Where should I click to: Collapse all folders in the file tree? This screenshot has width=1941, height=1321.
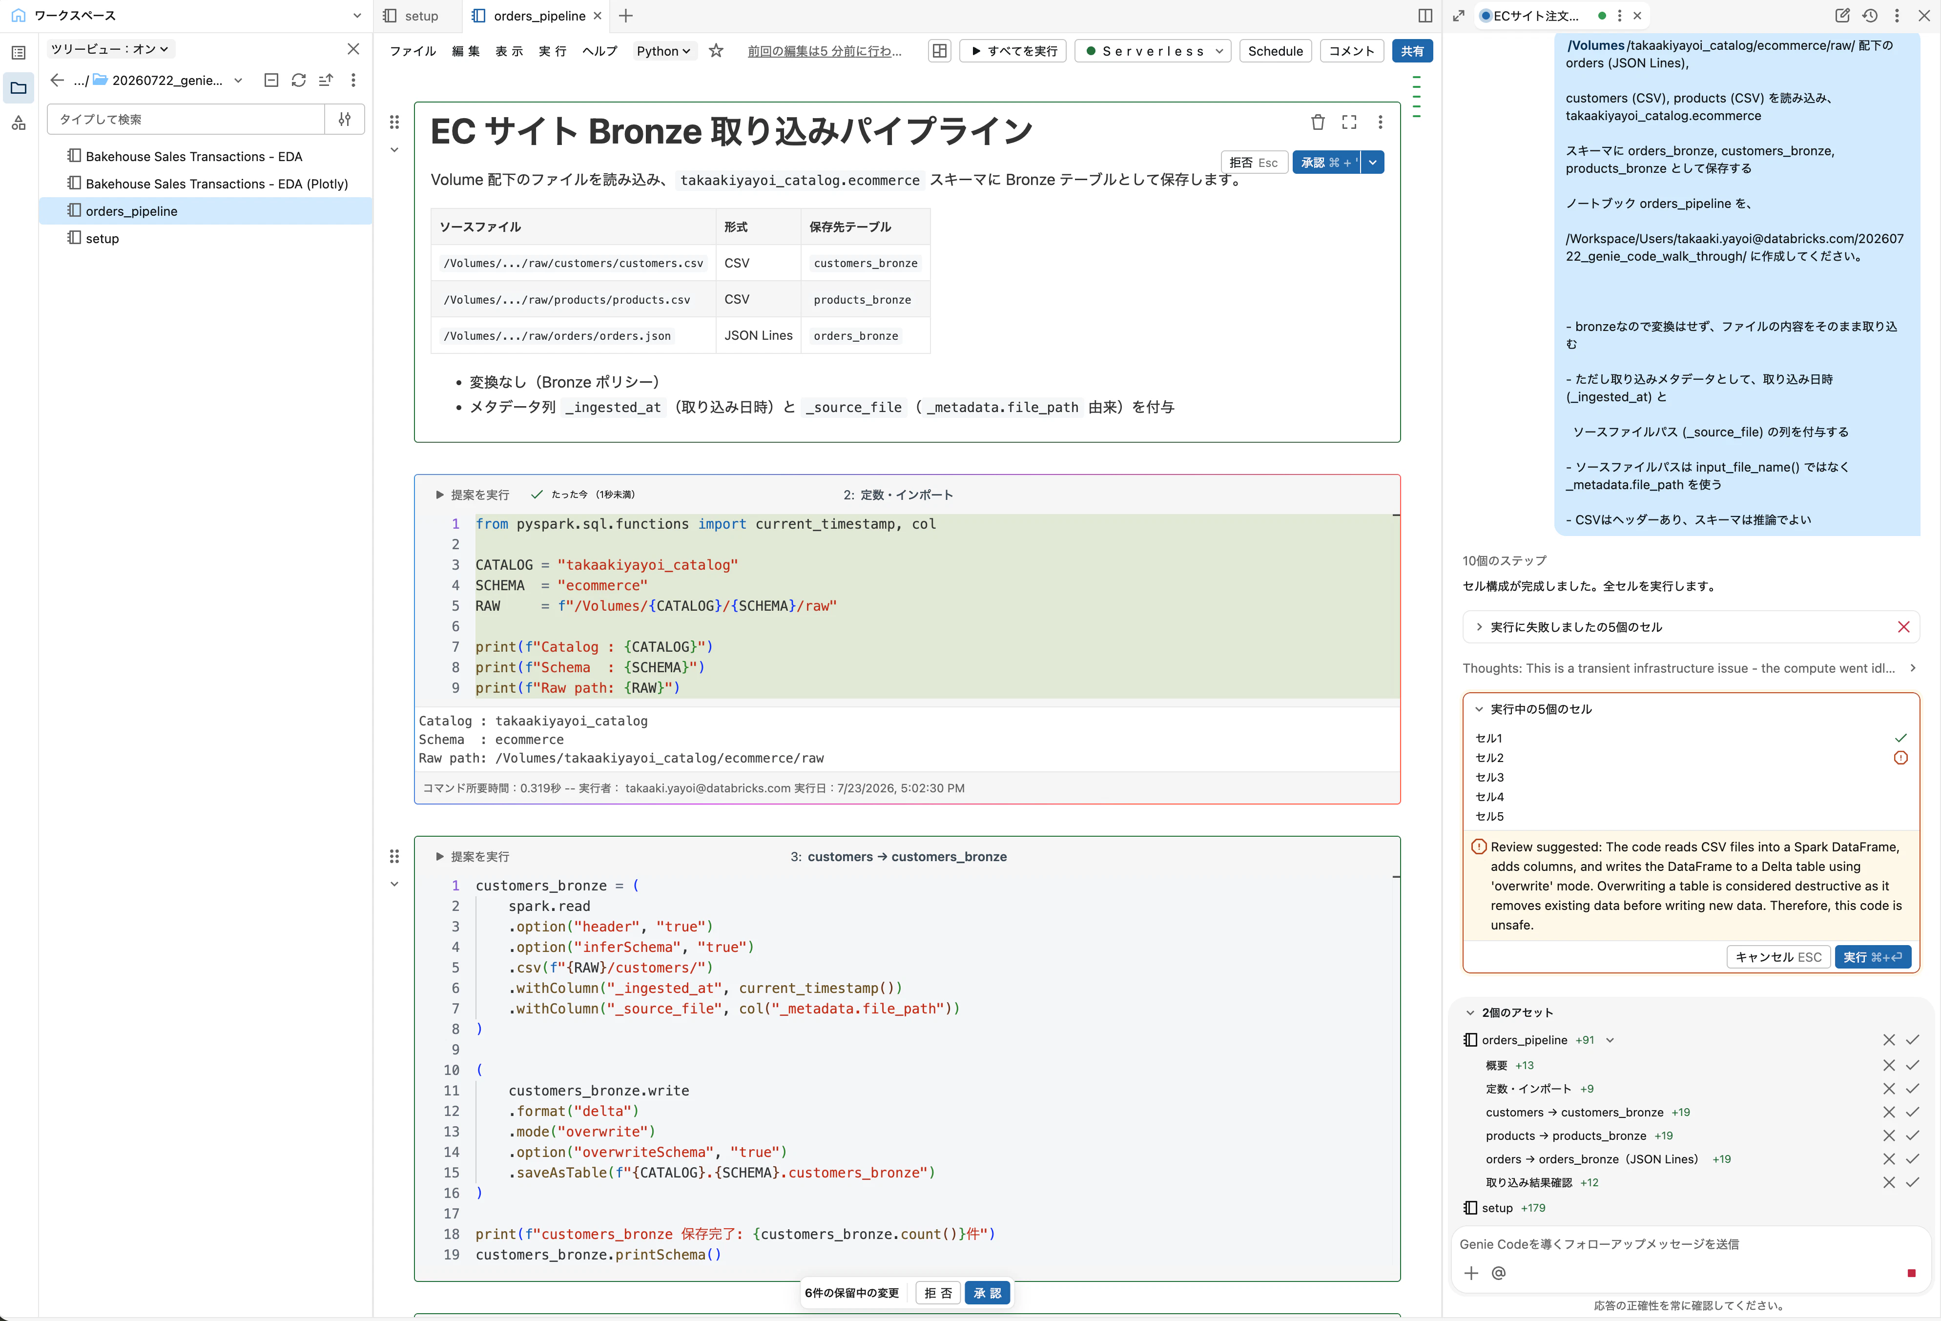pos(270,80)
